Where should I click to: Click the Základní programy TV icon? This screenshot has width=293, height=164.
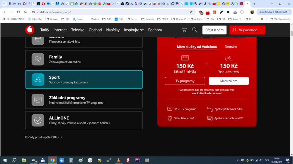(38, 100)
